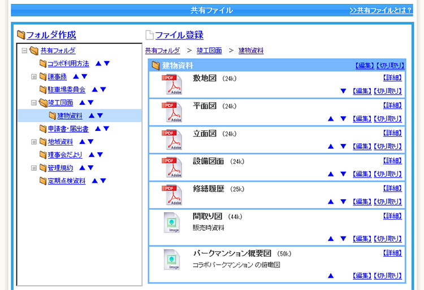Edit the 建物資料 folder header
The width and height of the screenshot is (424, 290).
click(x=365, y=65)
